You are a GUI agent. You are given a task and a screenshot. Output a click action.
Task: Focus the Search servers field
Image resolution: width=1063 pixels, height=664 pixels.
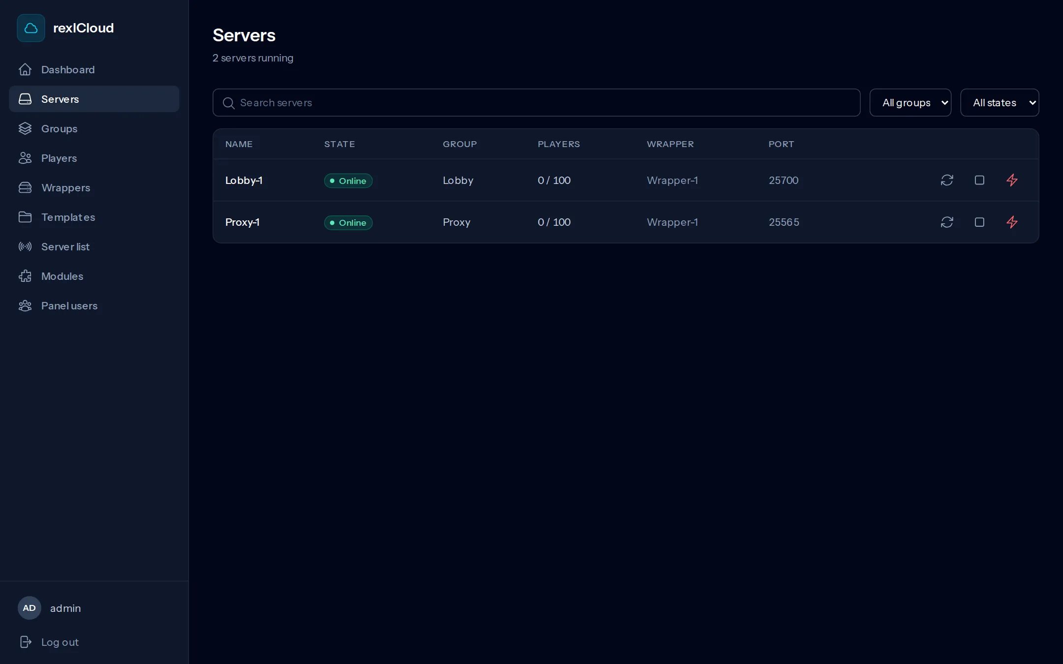tap(536, 102)
